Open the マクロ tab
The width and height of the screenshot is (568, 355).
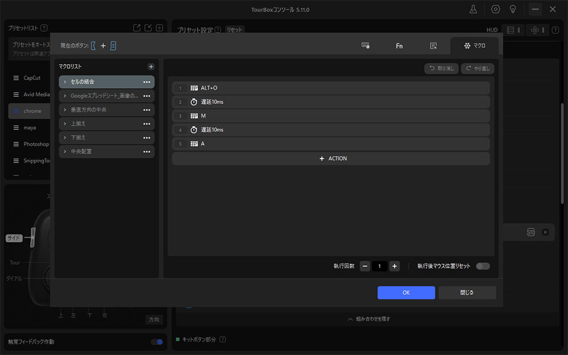[474, 46]
